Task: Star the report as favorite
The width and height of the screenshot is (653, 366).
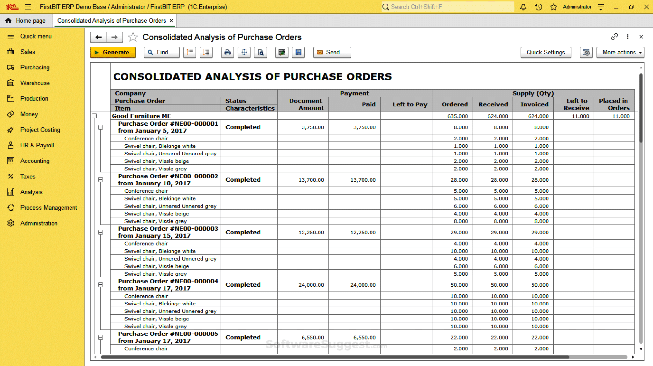Action: (133, 37)
